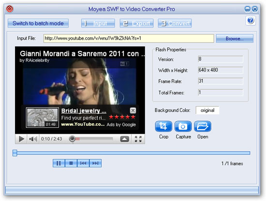This screenshot has height=201, width=266.
Task: Jump to the next frame
Action: click(95, 163)
